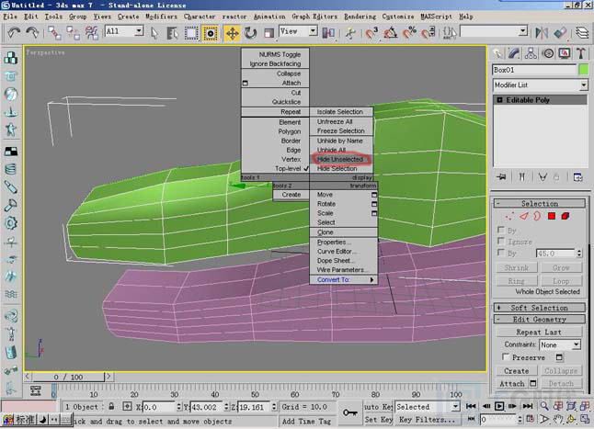The image size is (594, 429).
Task: Choose the Select Object arrow tool
Action: click(154, 33)
